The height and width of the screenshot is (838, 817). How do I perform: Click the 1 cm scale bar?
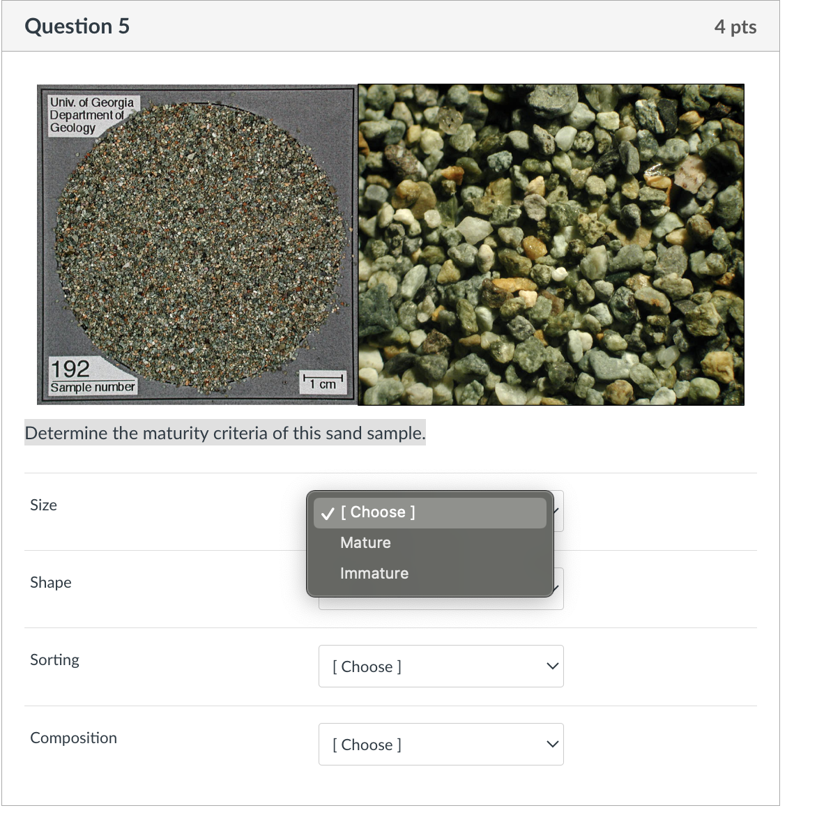[x=323, y=381]
